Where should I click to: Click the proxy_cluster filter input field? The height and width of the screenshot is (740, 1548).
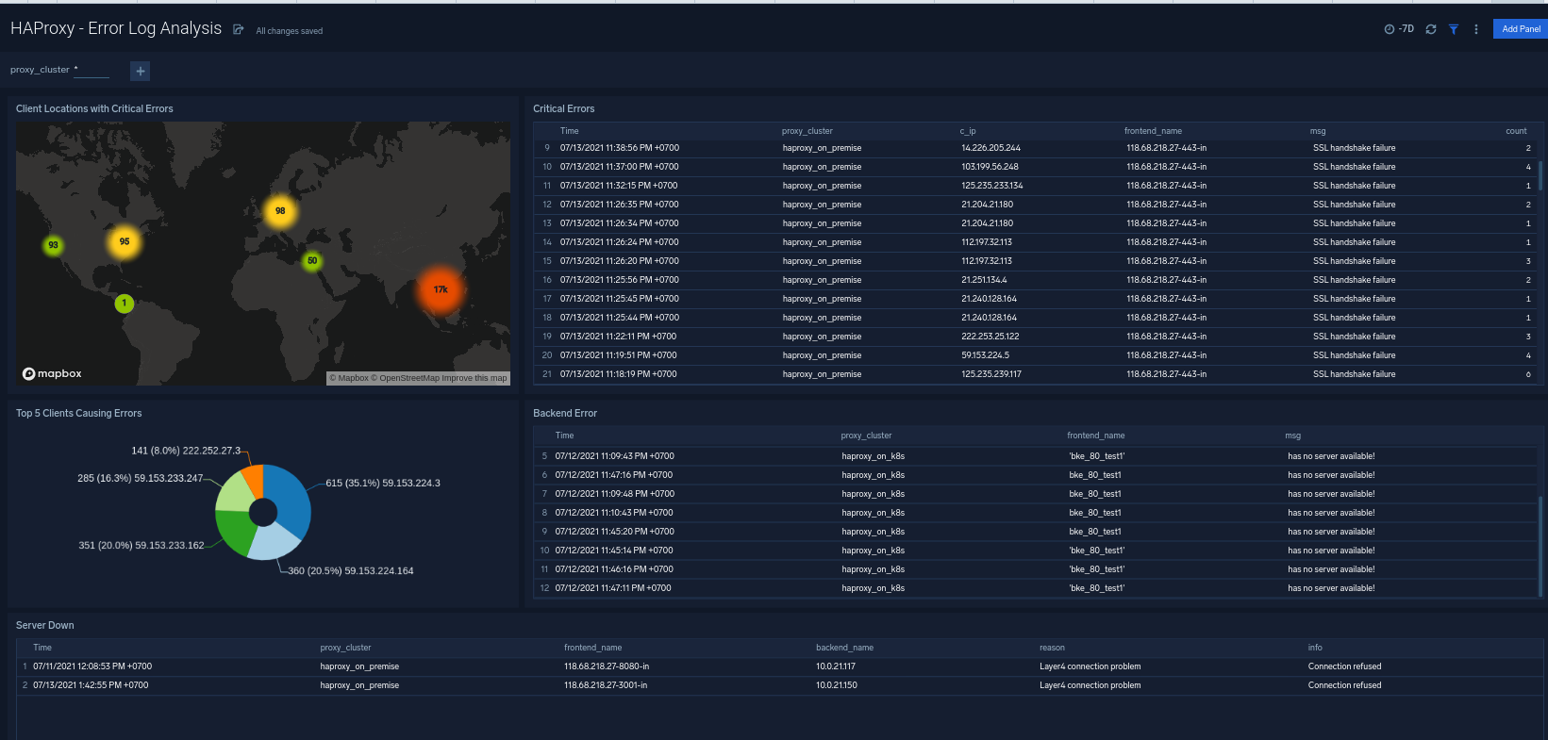coord(92,70)
